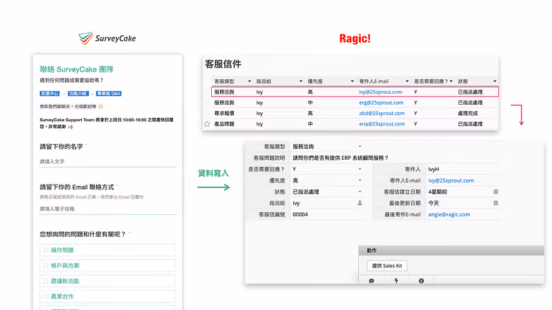Click 處理完成 status cell
This screenshot has width=552, height=310.
(x=468, y=113)
